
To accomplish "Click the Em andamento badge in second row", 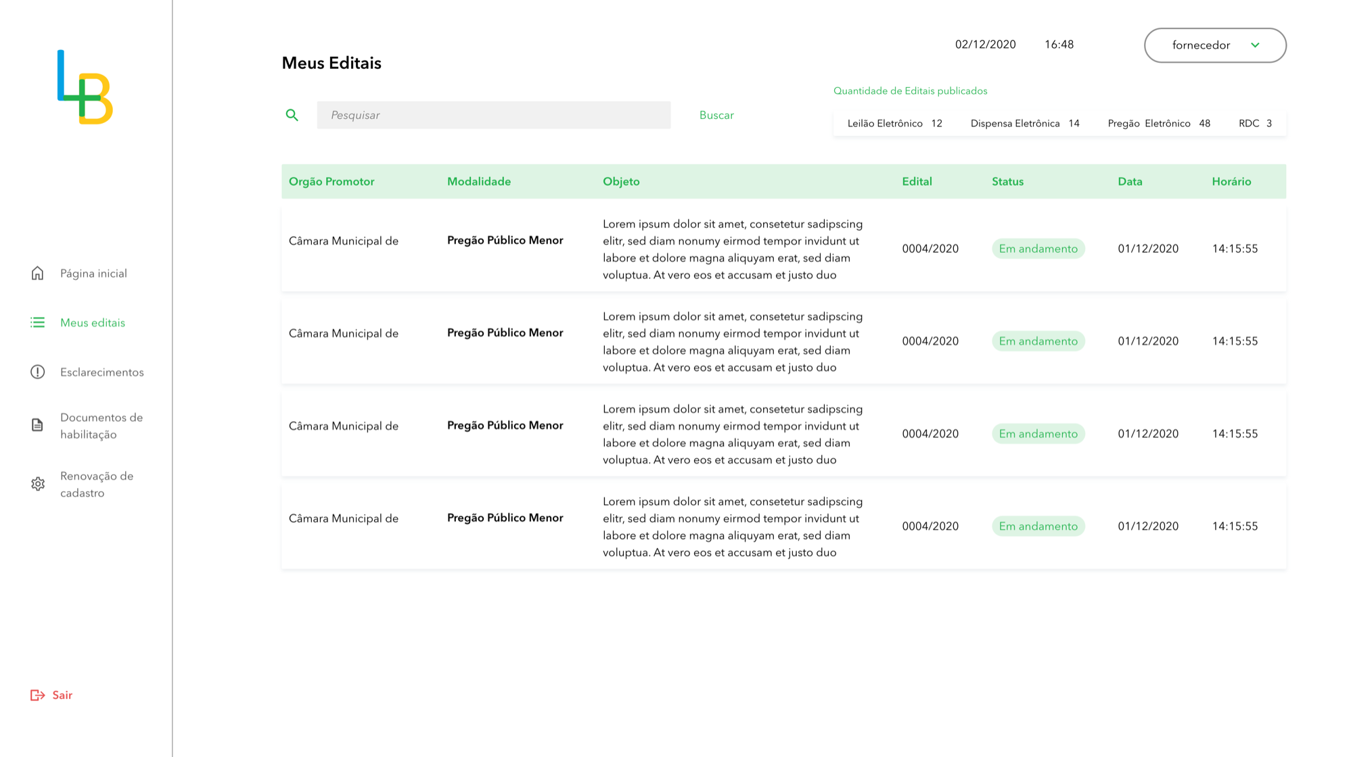I will coord(1038,341).
